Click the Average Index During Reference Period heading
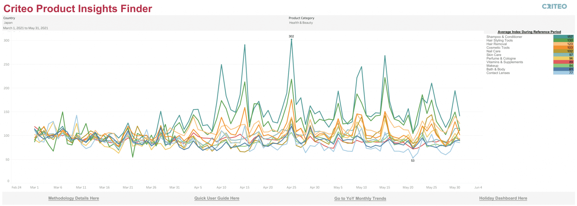 529,32
